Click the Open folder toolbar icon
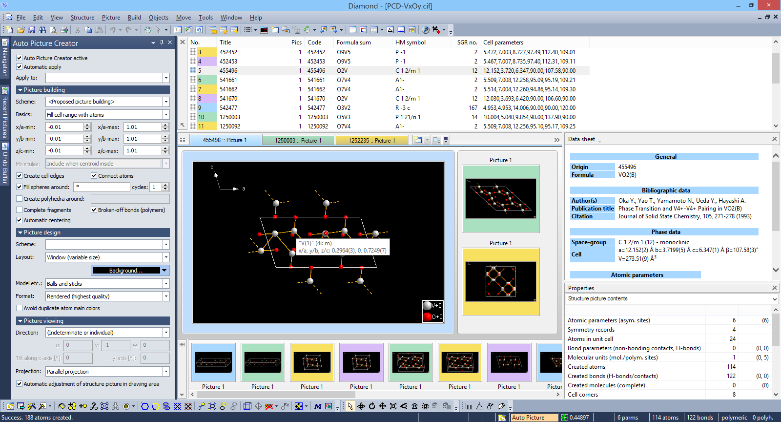The width and height of the screenshot is (781, 422). pos(21,30)
